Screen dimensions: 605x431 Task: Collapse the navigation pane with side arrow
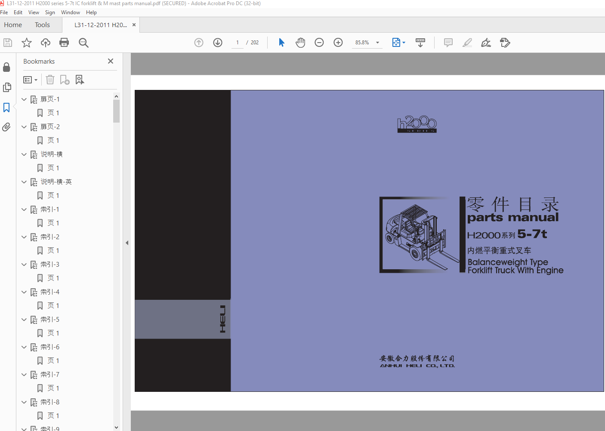(x=127, y=243)
